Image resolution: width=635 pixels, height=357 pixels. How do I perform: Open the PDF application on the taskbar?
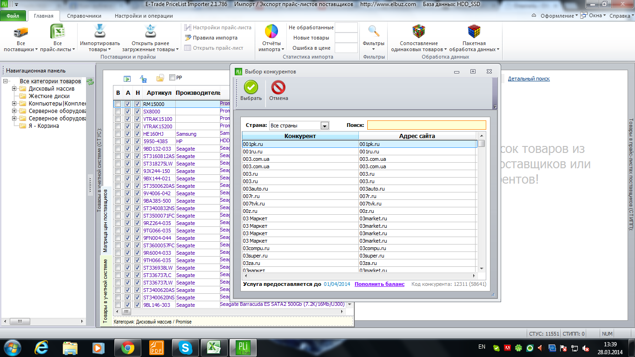point(157,347)
